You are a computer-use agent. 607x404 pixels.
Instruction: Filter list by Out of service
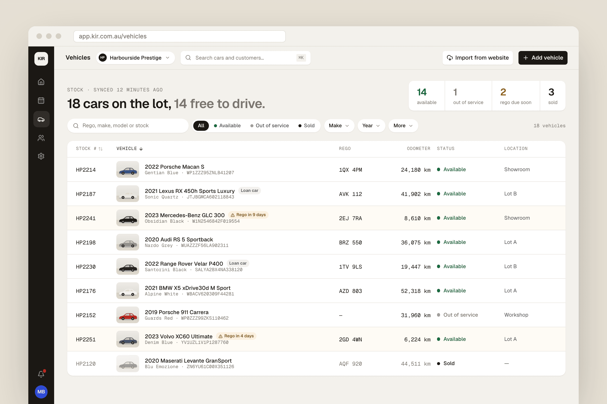click(269, 126)
